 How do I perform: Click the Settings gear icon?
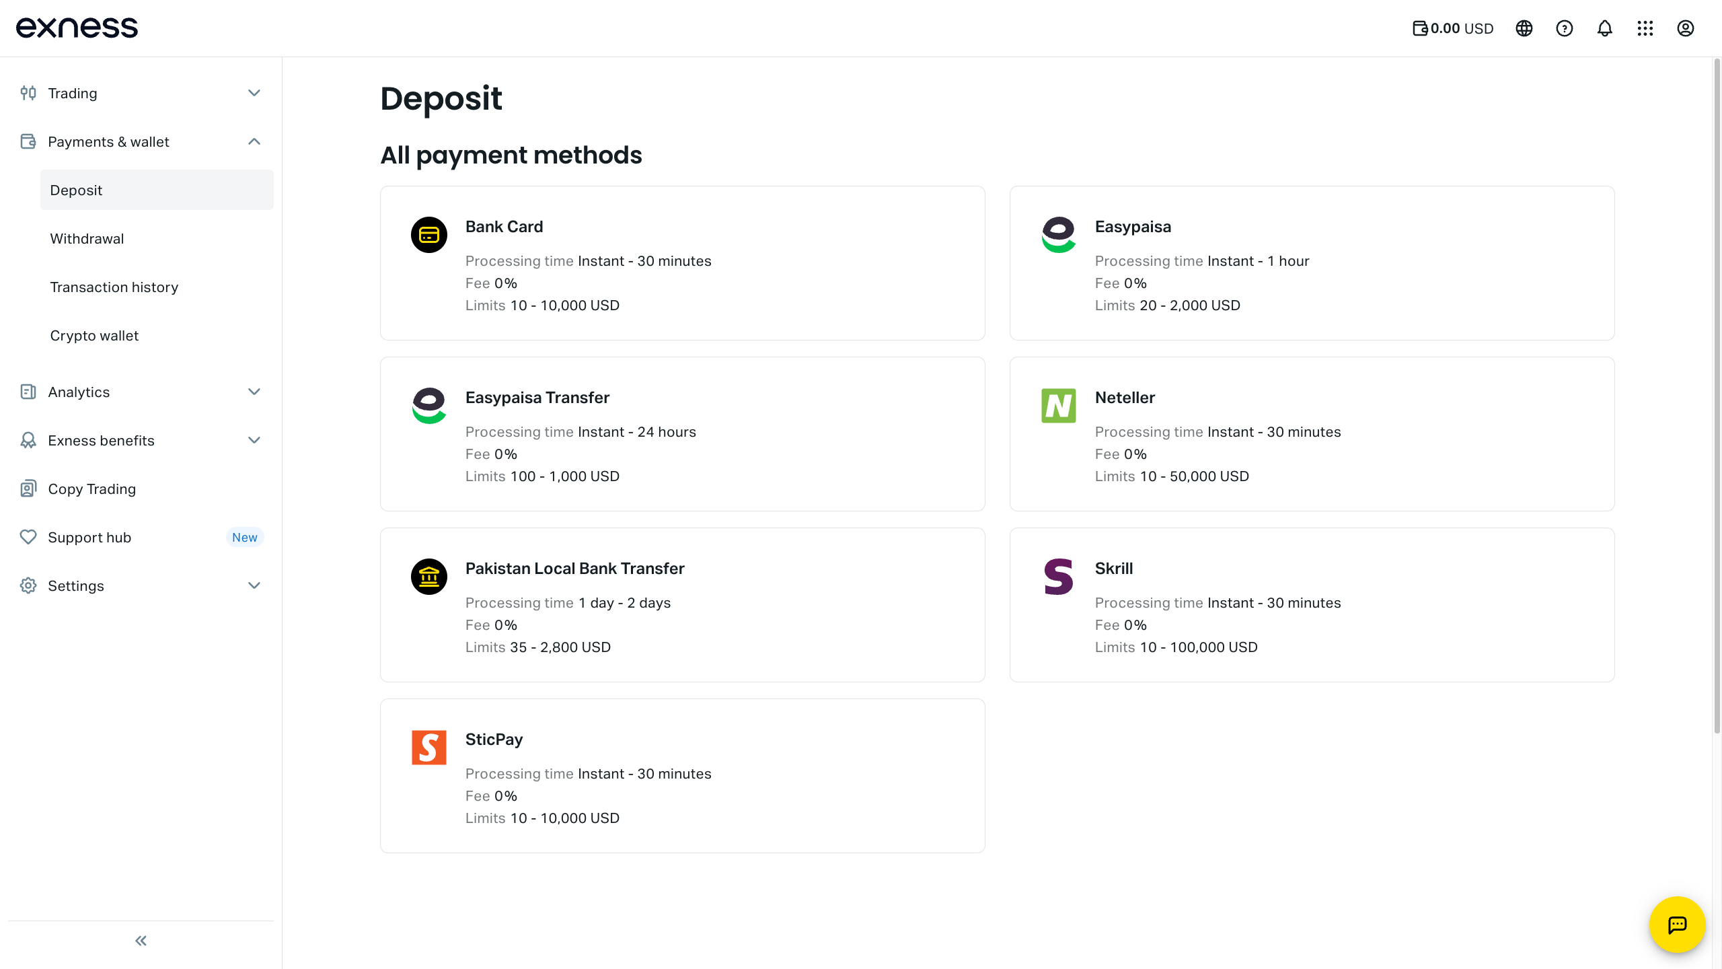click(28, 585)
